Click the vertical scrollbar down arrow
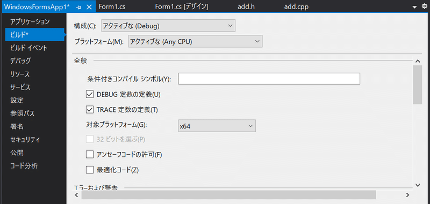430x204 pixels. (x=418, y=185)
